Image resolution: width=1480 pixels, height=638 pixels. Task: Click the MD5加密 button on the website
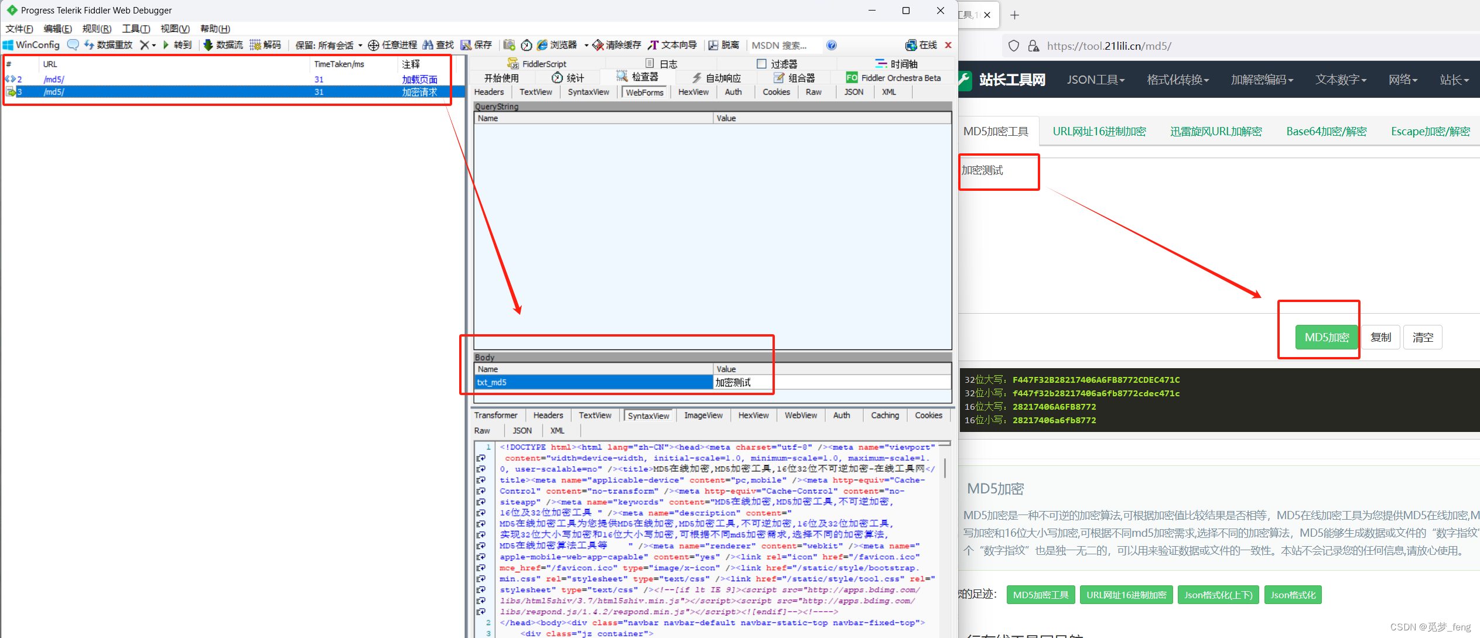pos(1326,337)
